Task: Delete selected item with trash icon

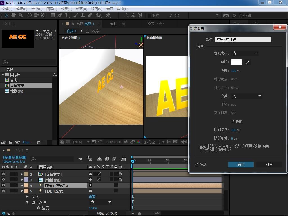Action: (39, 142)
